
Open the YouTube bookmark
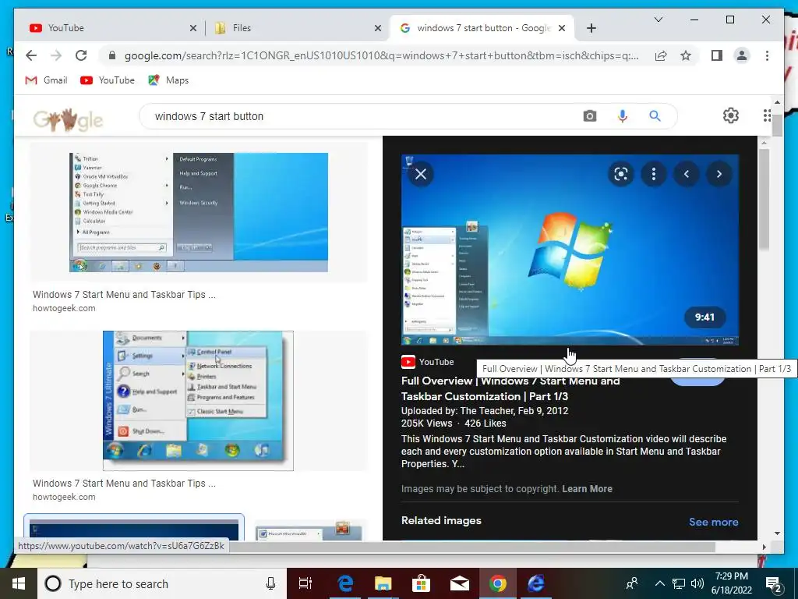pyautogui.click(x=108, y=80)
